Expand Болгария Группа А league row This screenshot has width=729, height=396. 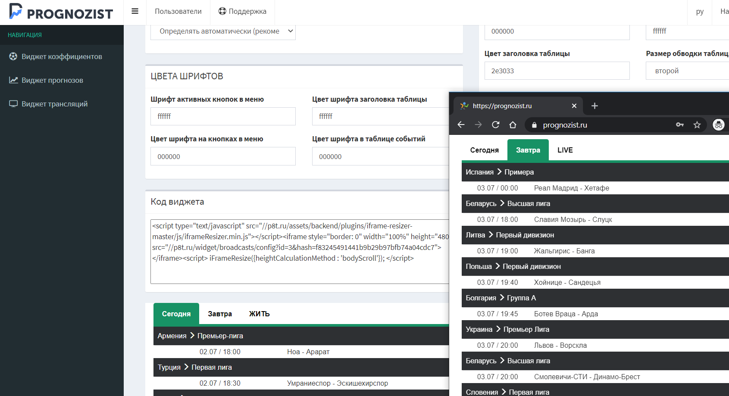click(x=595, y=298)
